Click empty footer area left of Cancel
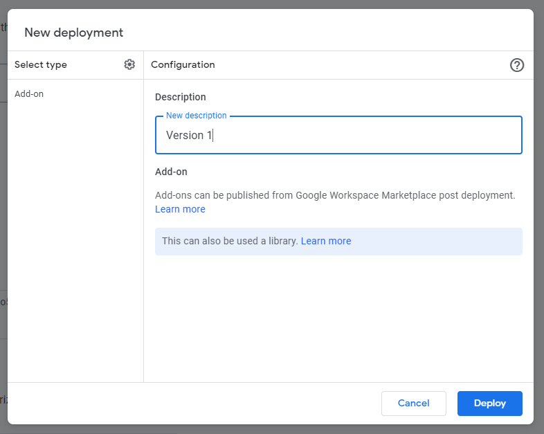 pyautogui.click(x=194, y=403)
